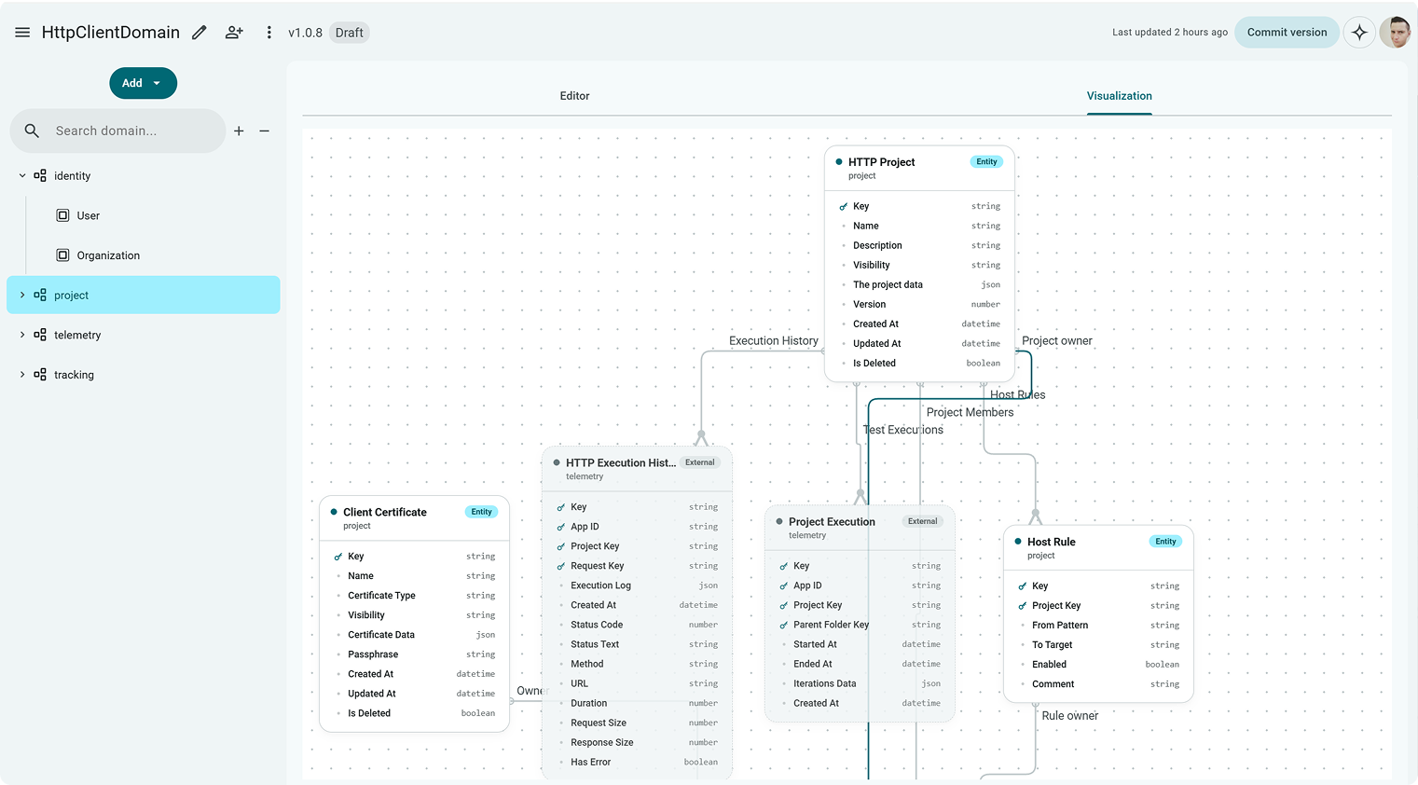
Task: Select User in the identity tree
Action: [x=88, y=215]
